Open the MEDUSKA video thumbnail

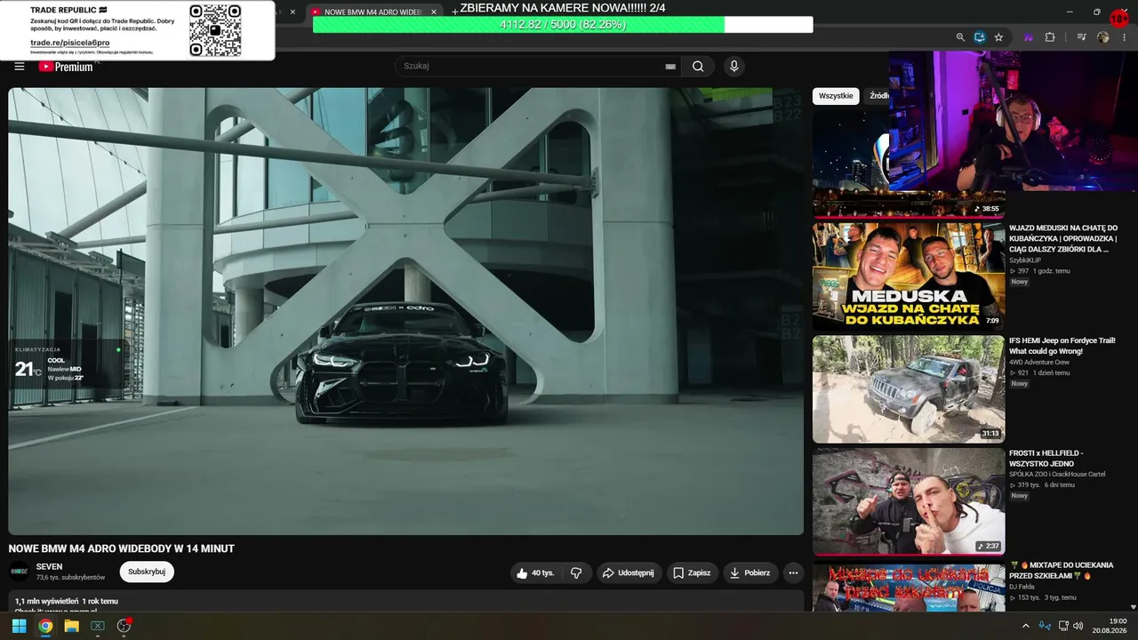pos(909,276)
